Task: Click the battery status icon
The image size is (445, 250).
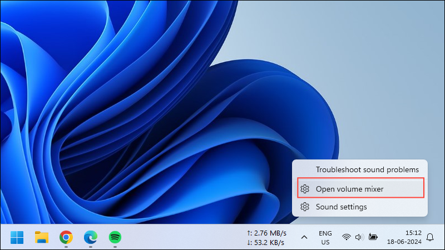Action: (x=373, y=237)
